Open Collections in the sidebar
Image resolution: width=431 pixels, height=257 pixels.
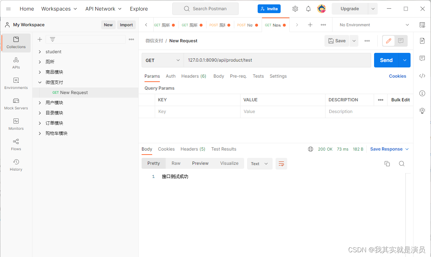(16, 43)
